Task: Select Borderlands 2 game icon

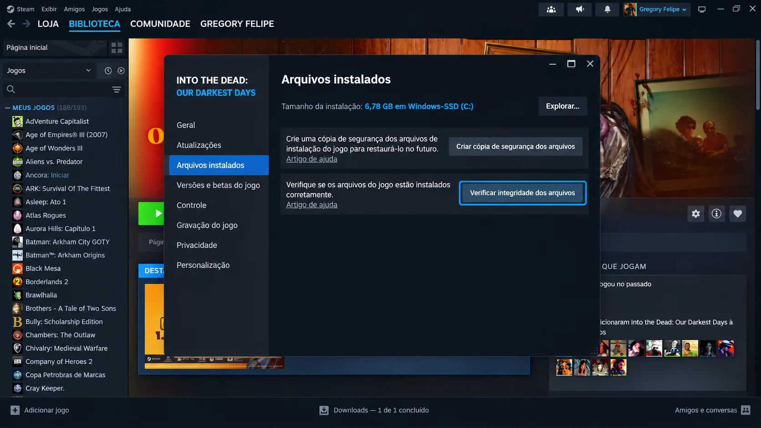Action: [x=17, y=282]
